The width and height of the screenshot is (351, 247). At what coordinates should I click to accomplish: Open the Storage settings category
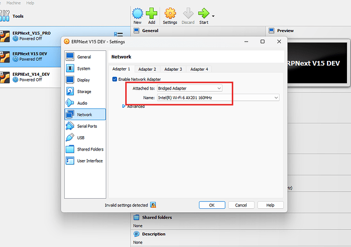pos(85,91)
